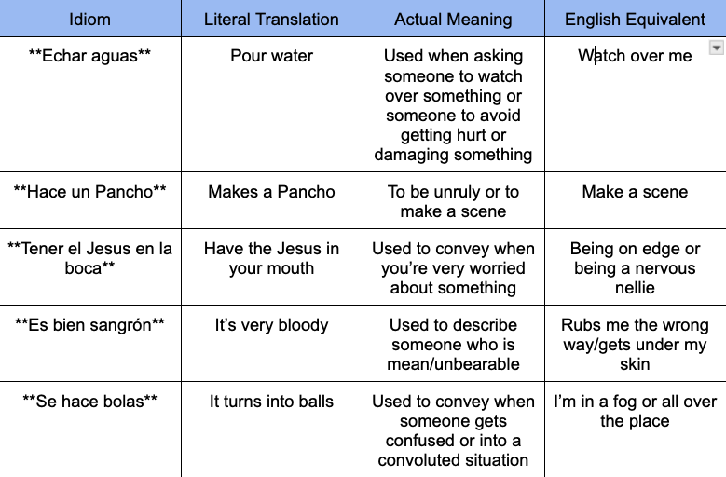Click the I'm in a fog cell
726x477 pixels.
point(636,429)
